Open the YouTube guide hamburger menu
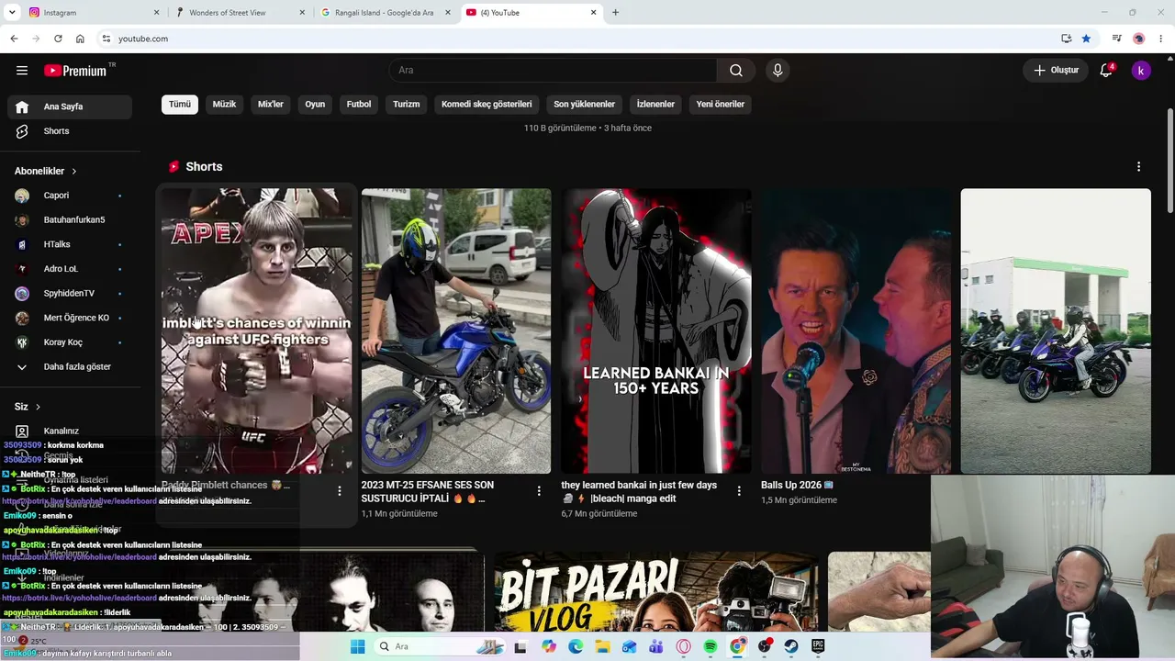 point(22,71)
